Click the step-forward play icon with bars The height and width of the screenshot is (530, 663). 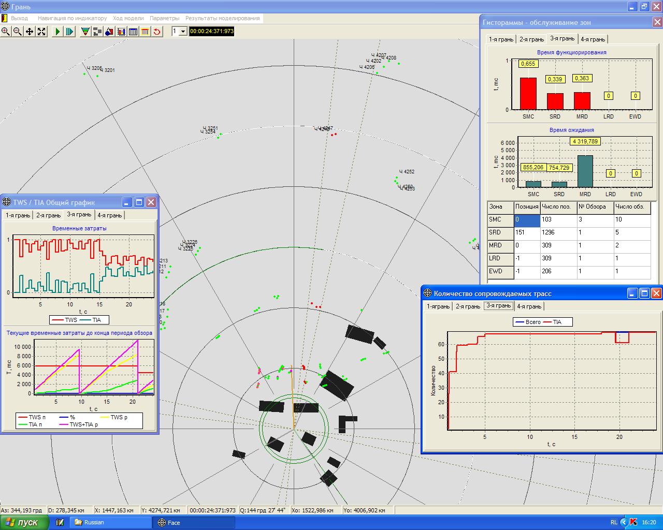[x=69, y=32]
